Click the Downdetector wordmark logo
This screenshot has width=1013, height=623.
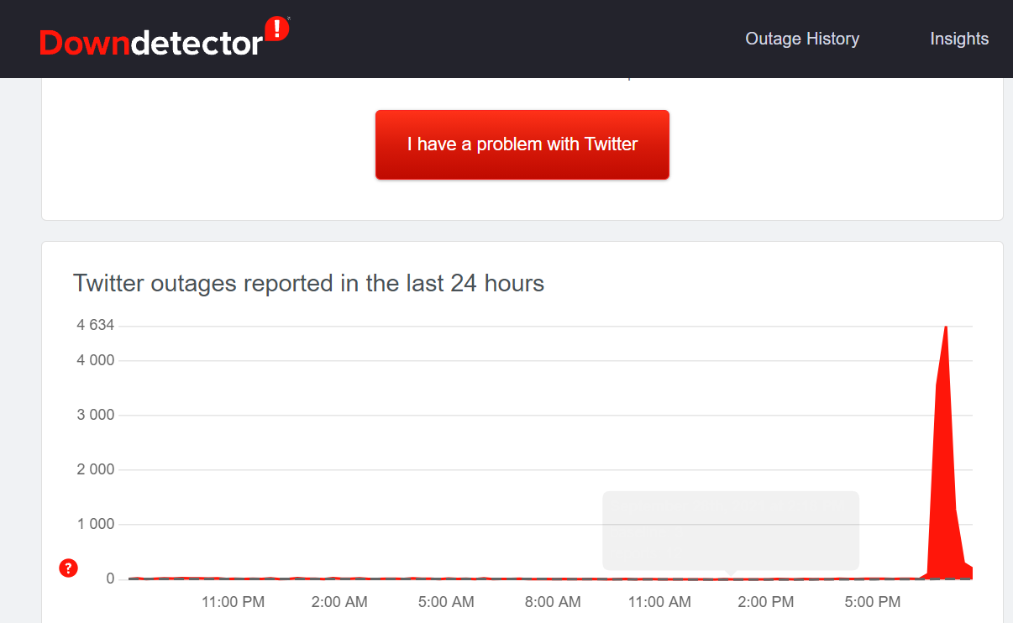(x=151, y=39)
